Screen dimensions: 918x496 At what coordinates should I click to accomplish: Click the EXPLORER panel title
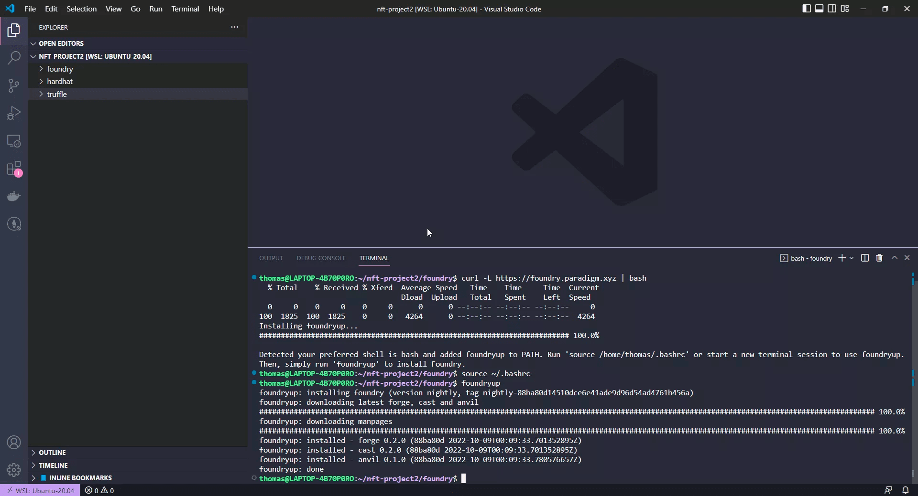[x=54, y=27]
